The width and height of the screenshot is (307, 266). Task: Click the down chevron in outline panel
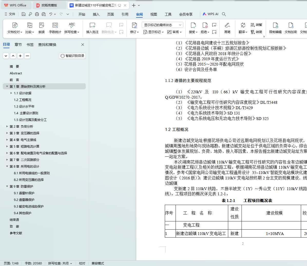point(6,56)
